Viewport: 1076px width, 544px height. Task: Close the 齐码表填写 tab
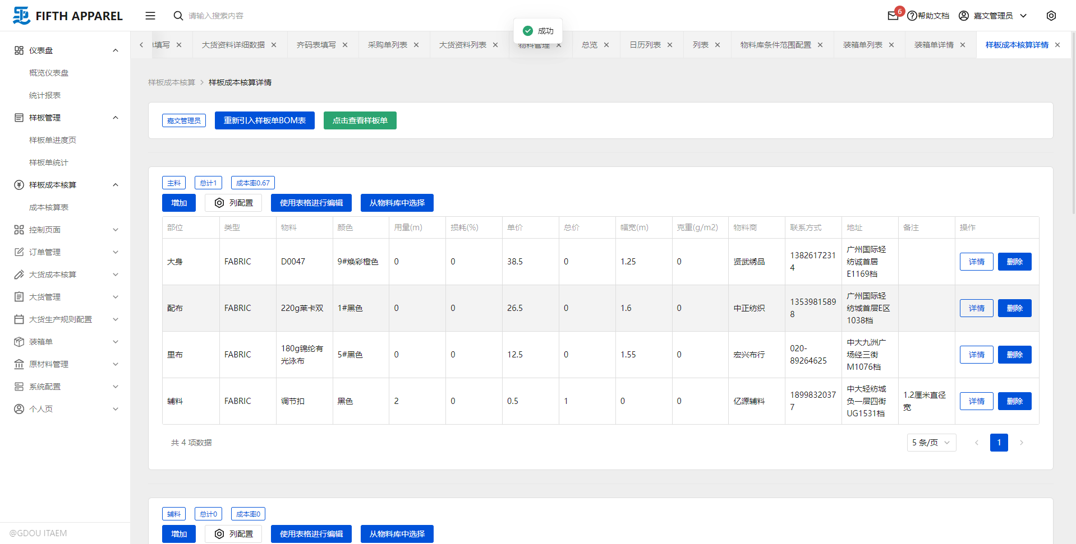click(x=345, y=45)
